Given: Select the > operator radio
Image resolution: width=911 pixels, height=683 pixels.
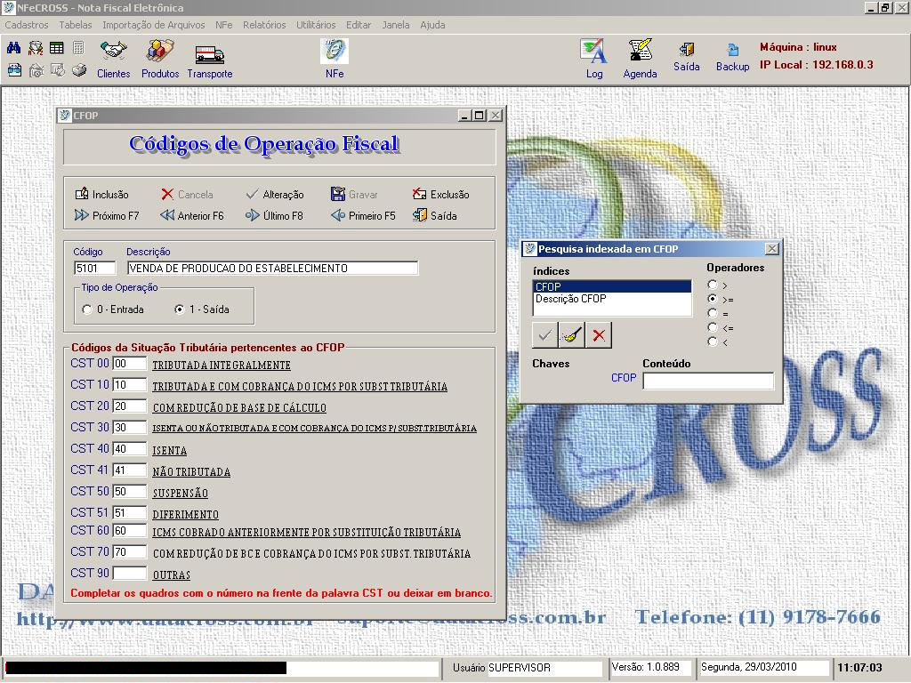Looking at the screenshot, I should coord(713,285).
